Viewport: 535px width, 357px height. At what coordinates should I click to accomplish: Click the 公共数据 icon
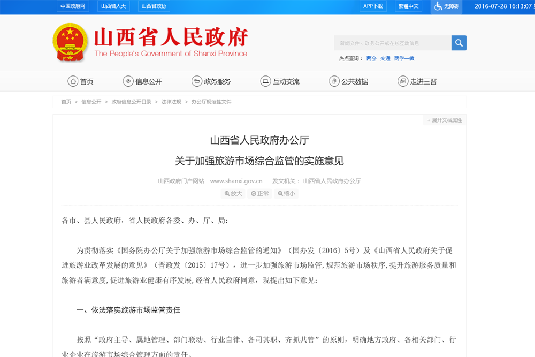click(x=334, y=81)
